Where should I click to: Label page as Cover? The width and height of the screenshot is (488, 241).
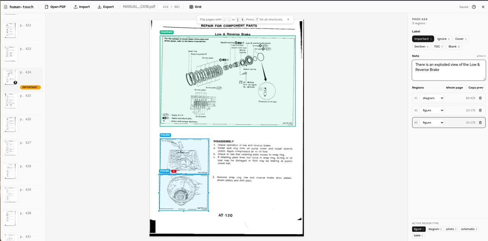[x=461, y=39]
